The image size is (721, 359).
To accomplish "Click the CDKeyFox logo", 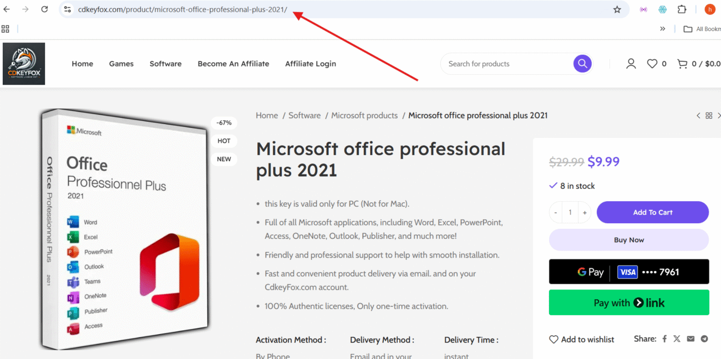I will (x=24, y=64).
